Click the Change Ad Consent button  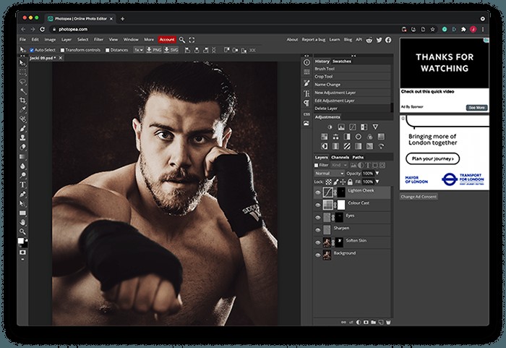[419, 197]
